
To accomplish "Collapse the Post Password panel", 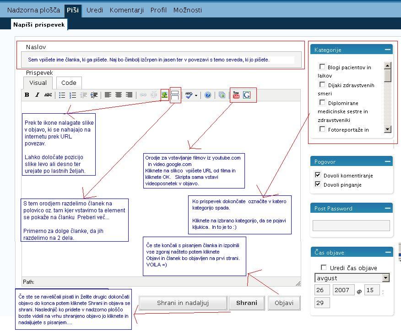I will tap(387, 208).
